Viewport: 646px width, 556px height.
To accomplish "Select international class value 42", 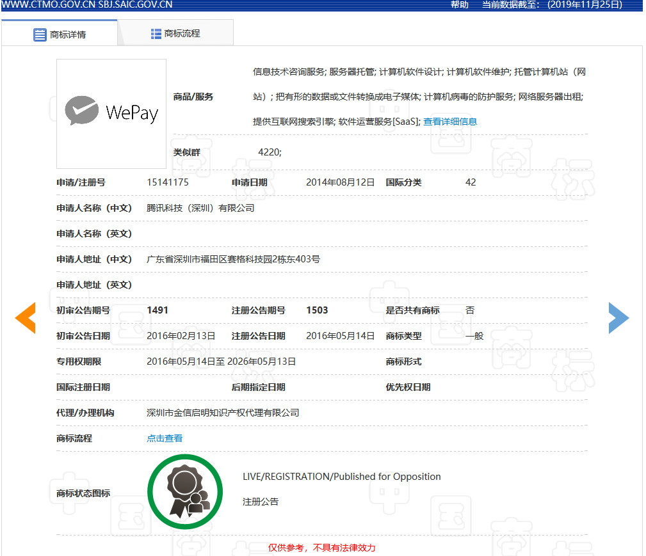I will pos(471,182).
